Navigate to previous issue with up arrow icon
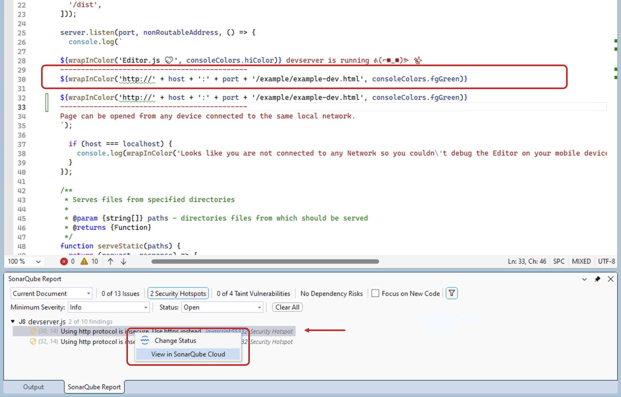Screen dimensions: 621x397 (110, 261)
